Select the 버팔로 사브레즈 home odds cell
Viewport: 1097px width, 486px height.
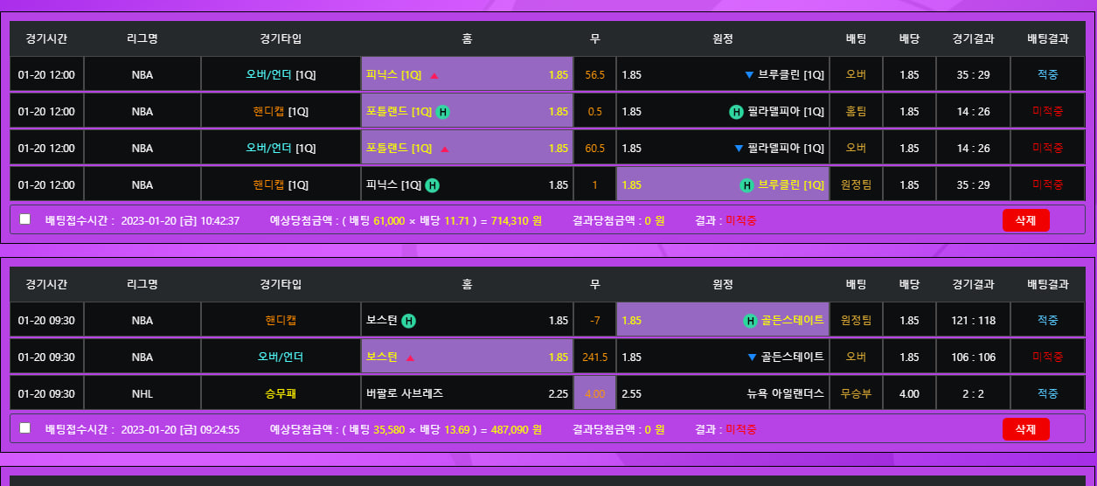click(467, 393)
